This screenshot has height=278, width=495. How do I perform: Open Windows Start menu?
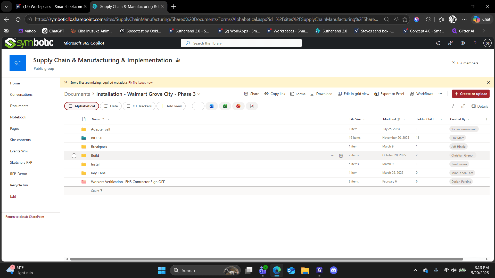pyautogui.click(x=162, y=270)
